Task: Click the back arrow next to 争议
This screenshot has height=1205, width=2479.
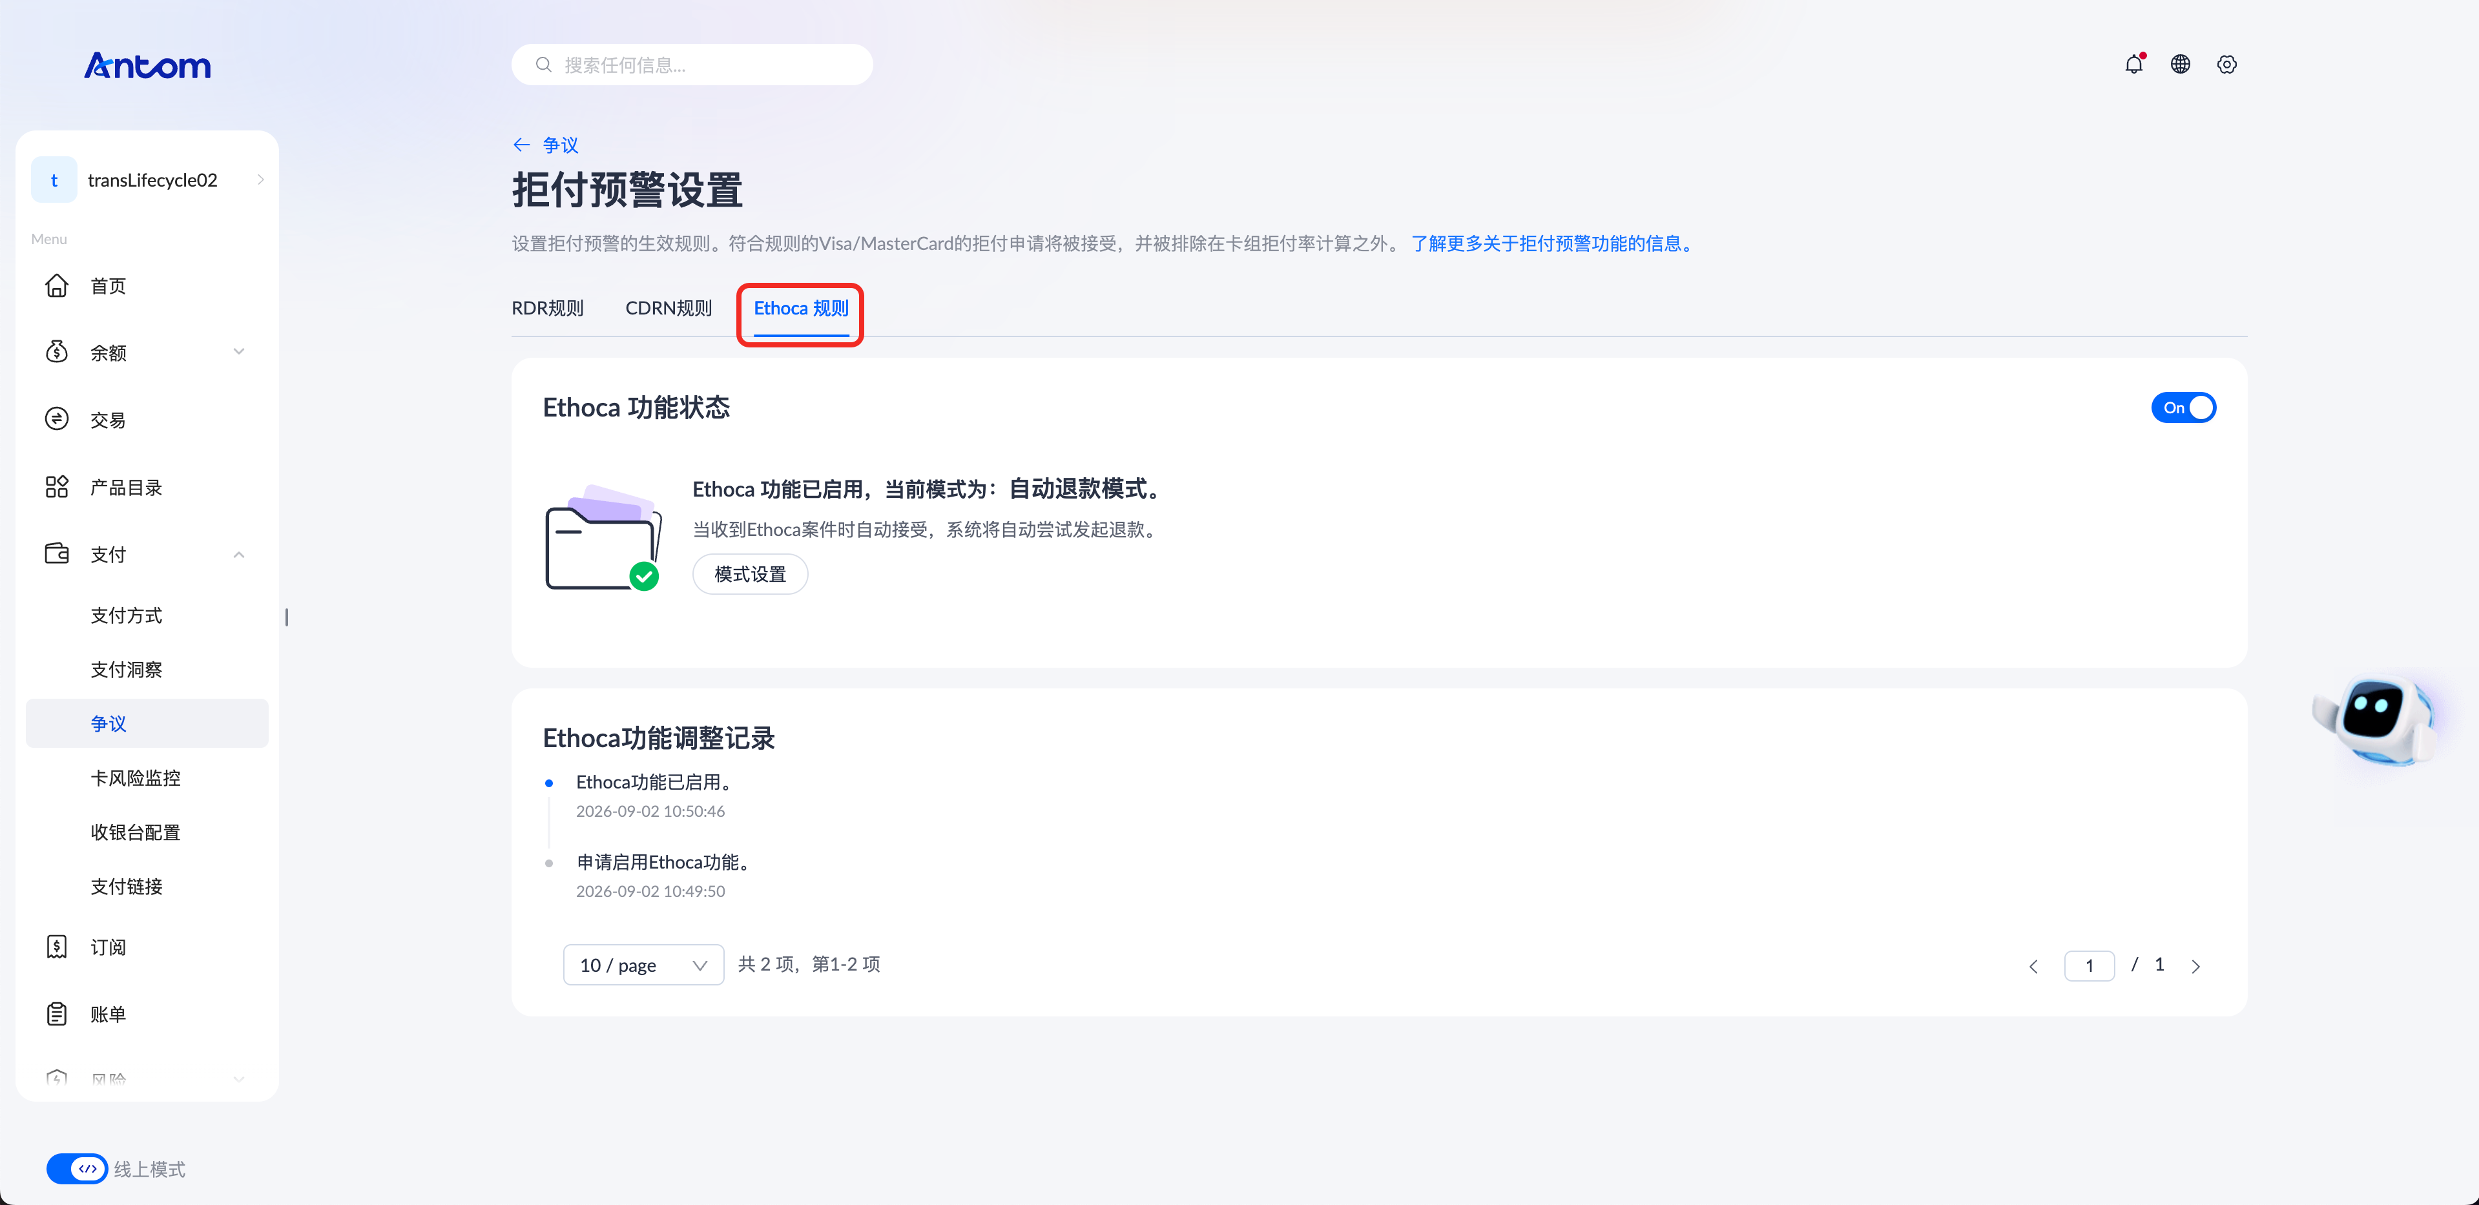Action: click(x=522, y=145)
